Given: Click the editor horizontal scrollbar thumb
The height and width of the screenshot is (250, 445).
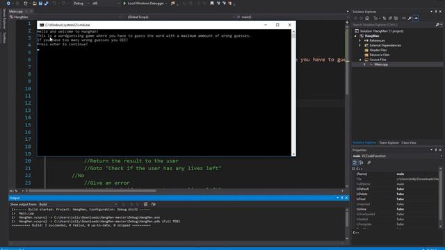Looking at the screenshot, I should tap(92, 191).
